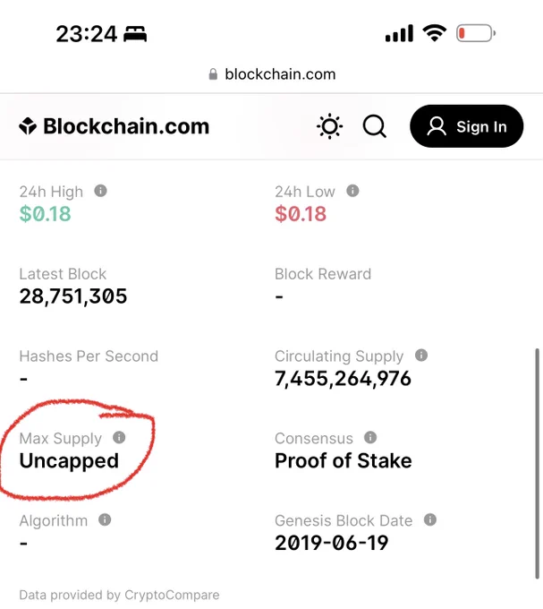Tap the Genesis Block Date info icon

pyautogui.click(x=430, y=519)
